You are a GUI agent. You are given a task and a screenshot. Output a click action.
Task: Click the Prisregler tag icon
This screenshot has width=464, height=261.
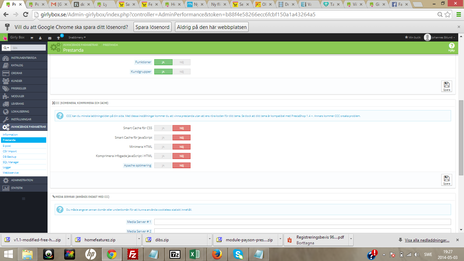point(6,88)
